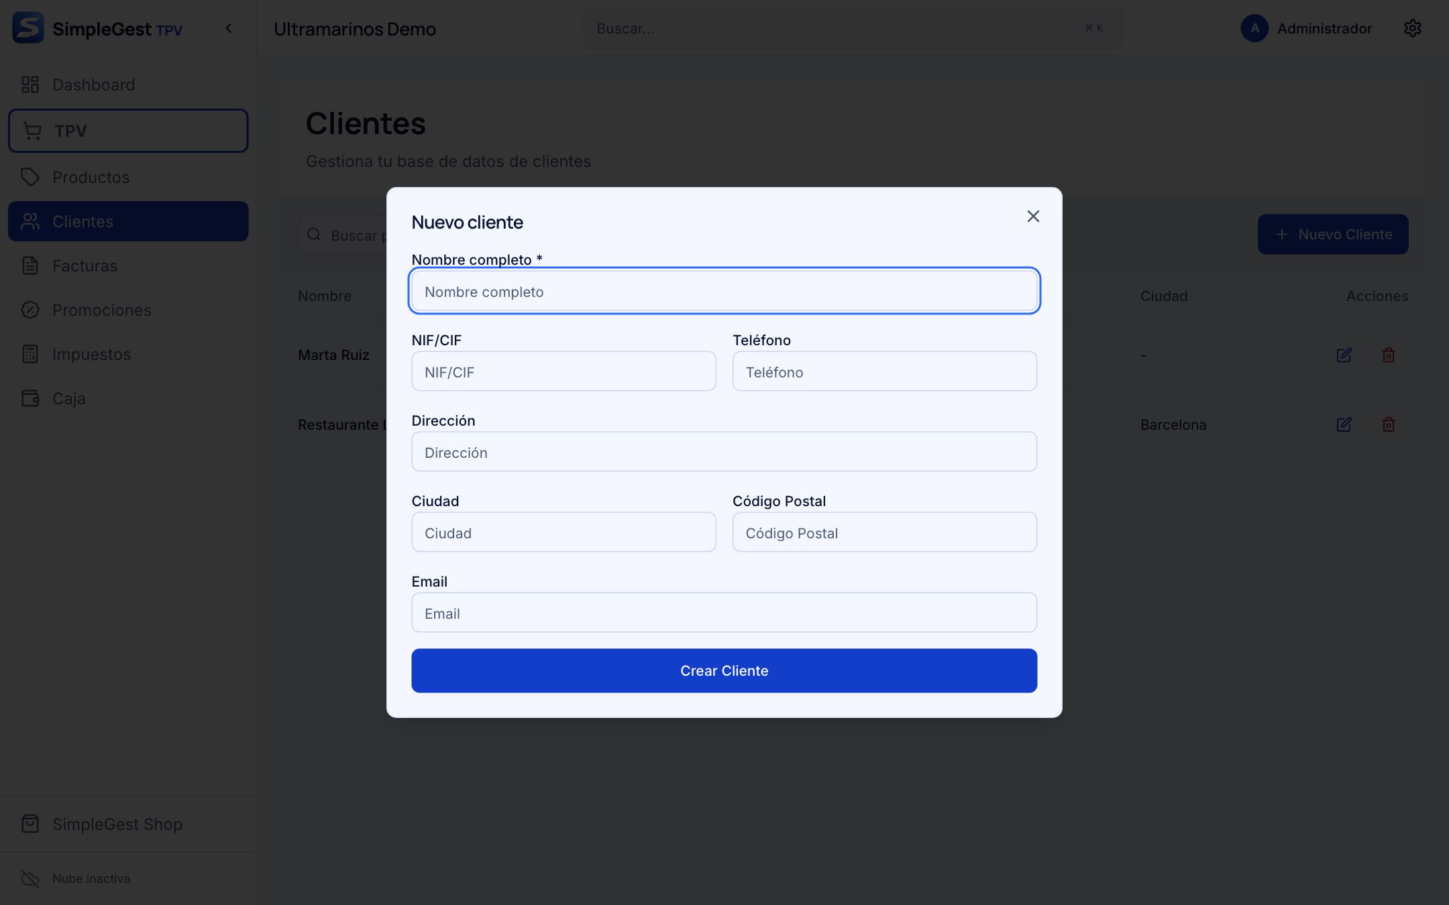This screenshot has width=1449, height=905.
Task: Click the NIF/CIF input field
Action: pos(563,371)
